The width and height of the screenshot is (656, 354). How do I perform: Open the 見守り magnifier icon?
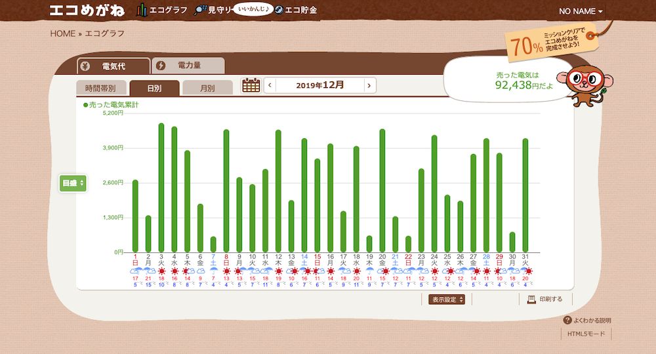tap(200, 10)
